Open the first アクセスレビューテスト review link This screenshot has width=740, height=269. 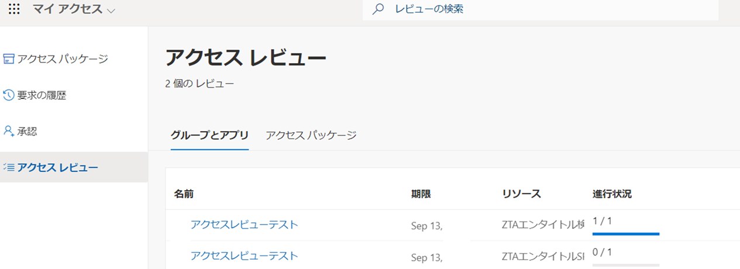244,225
